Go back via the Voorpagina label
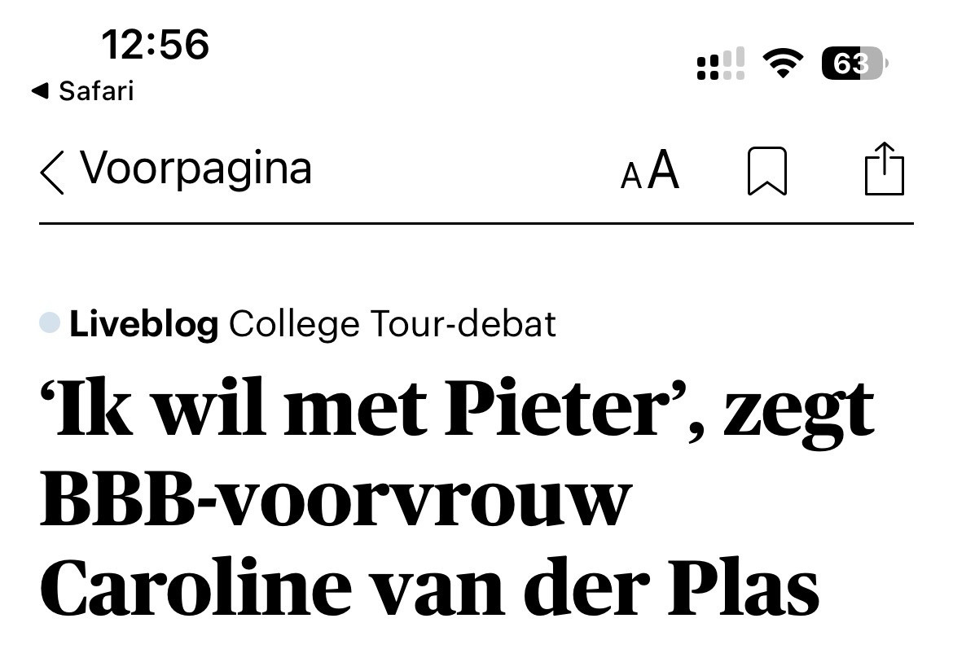The image size is (953, 671). click(x=195, y=169)
